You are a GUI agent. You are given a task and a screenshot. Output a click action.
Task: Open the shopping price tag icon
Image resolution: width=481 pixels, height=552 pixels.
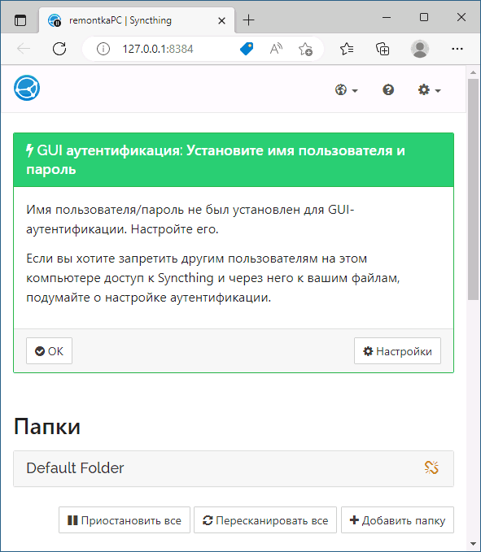[x=247, y=49]
